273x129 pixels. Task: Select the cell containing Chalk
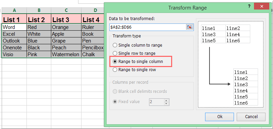click(93, 54)
